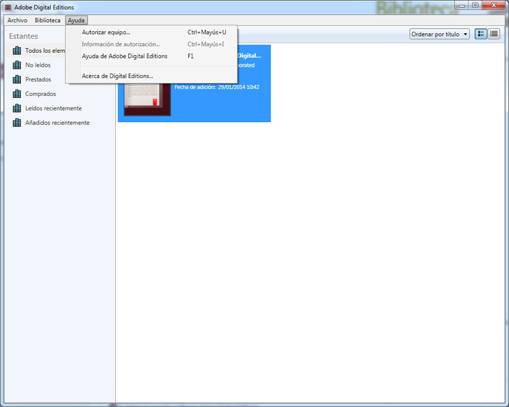Click the Todos los elementos bookshelf icon
Screen dimensions: 509x407
(17, 51)
